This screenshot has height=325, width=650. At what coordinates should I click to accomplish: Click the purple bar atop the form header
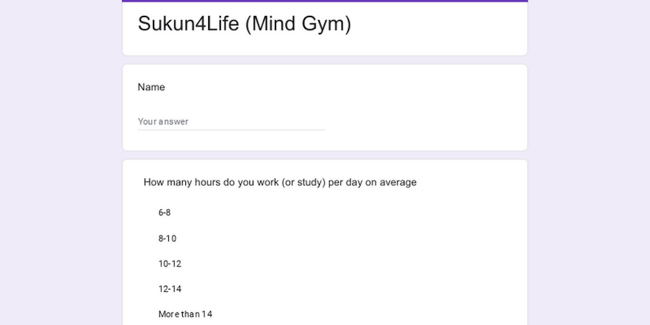click(x=325, y=1)
